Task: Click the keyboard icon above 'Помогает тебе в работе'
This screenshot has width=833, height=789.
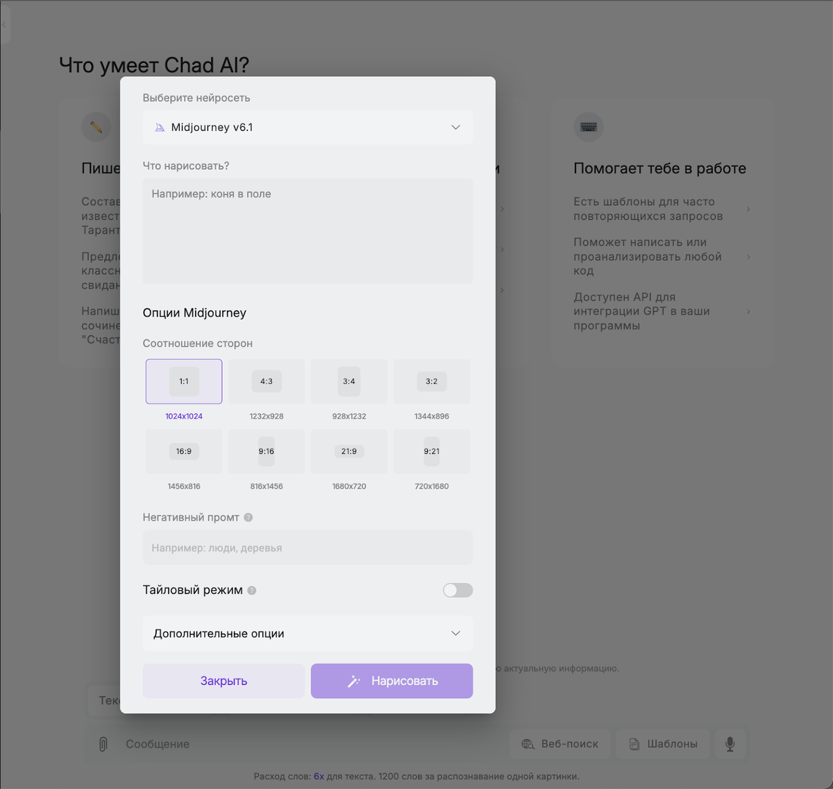Action: click(589, 127)
